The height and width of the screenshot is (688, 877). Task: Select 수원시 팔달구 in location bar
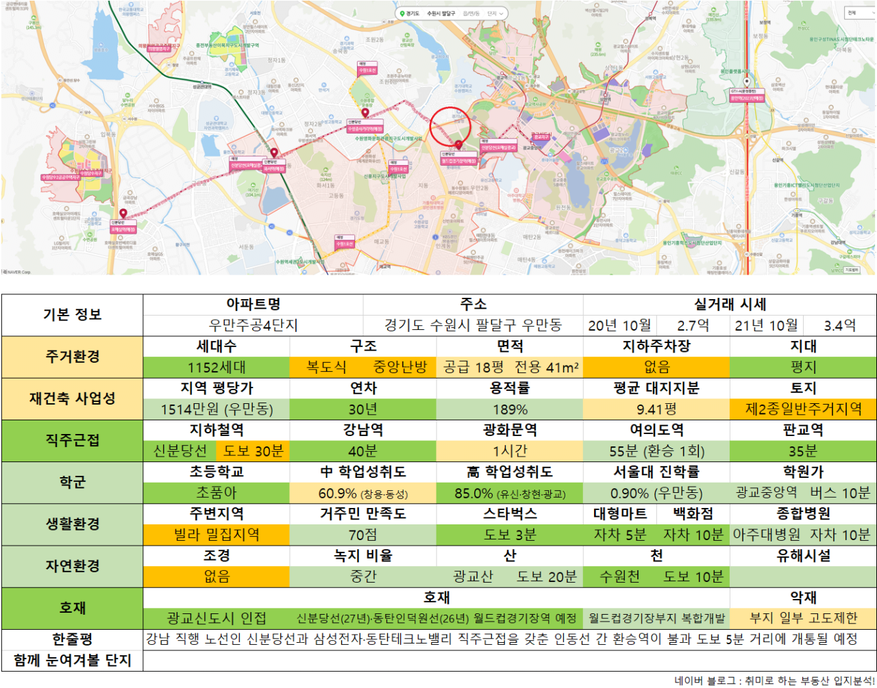[441, 14]
